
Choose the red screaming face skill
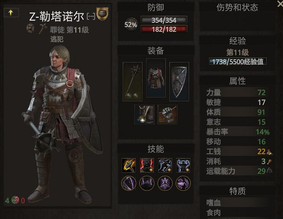(147, 165)
